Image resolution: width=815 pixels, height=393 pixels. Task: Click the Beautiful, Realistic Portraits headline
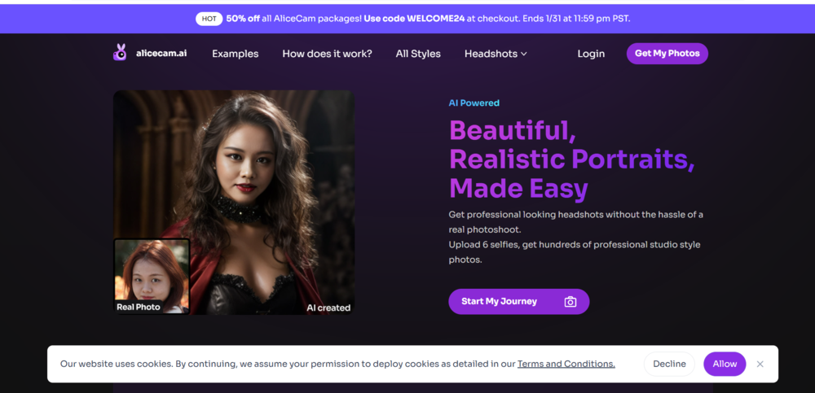570,159
